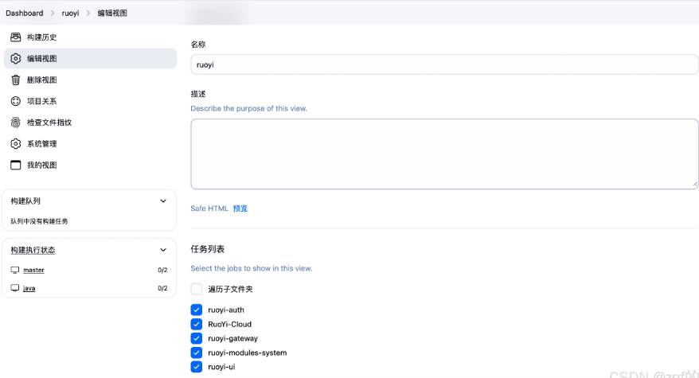Image resolution: width=699 pixels, height=378 pixels.
Task: Uncheck the ruoyi-auth job checkbox
Action: click(197, 310)
